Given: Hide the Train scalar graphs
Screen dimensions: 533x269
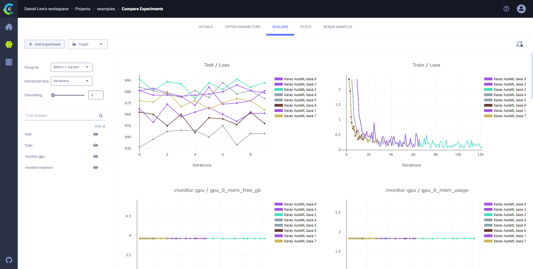Looking at the screenshot, I should [95, 145].
